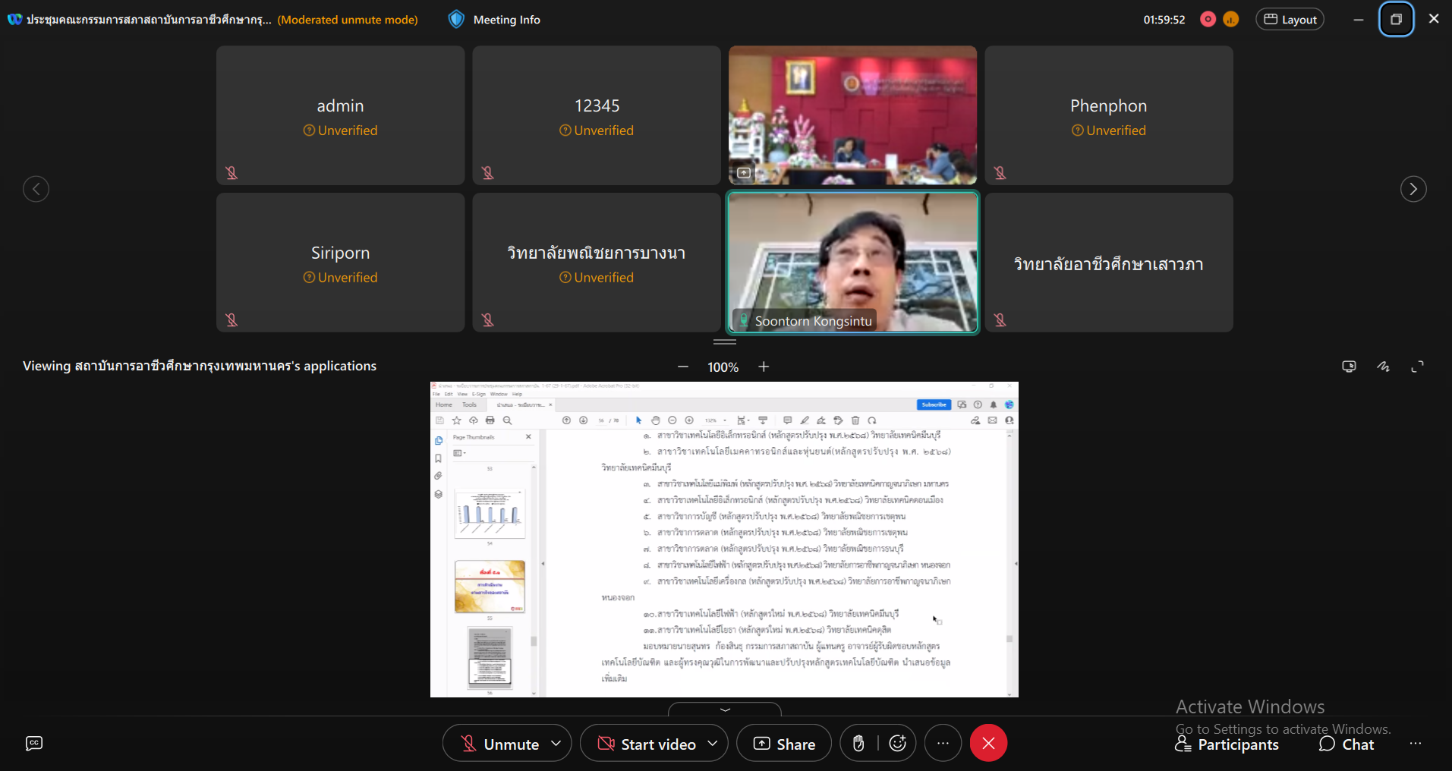Click the red recording indicator icon
The width and height of the screenshot is (1452, 771).
[1208, 20]
